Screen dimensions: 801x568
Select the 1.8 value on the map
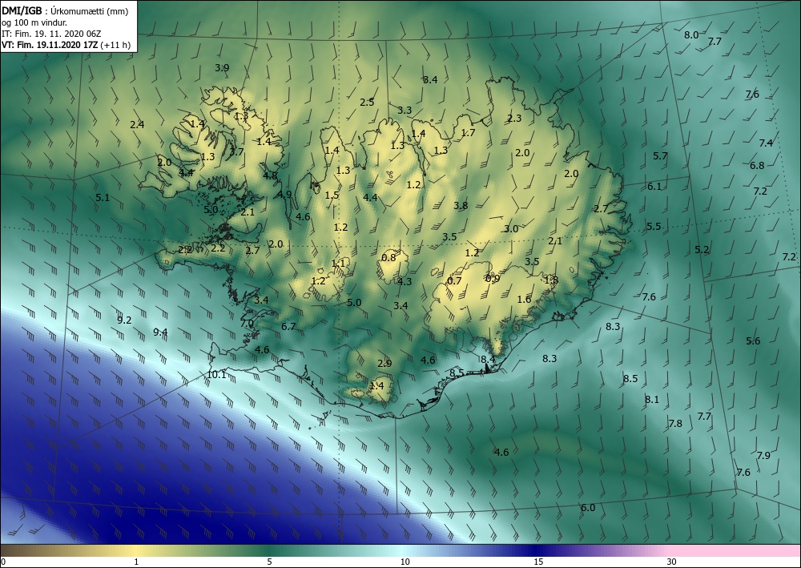551,280
